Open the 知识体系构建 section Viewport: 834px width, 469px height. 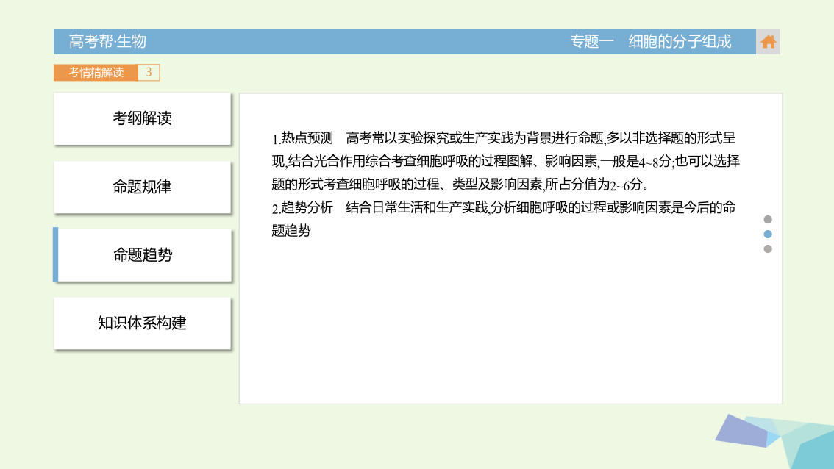click(x=142, y=323)
